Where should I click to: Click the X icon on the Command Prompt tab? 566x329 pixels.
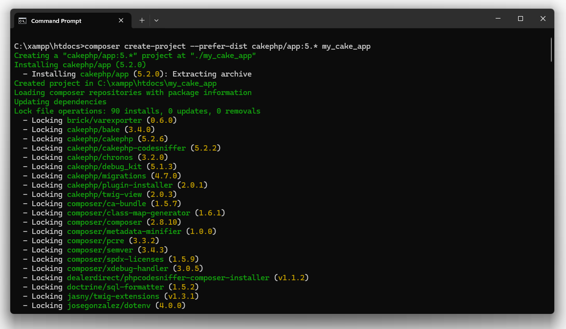tap(121, 20)
